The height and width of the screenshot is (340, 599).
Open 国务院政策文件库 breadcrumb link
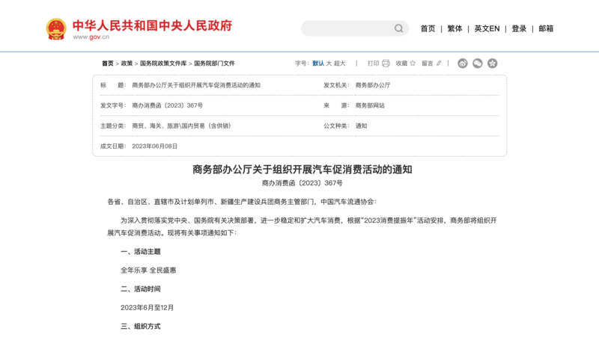(163, 64)
